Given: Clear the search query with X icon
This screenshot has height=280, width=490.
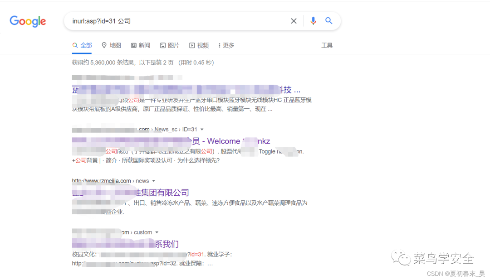Looking at the screenshot, I should [294, 21].
